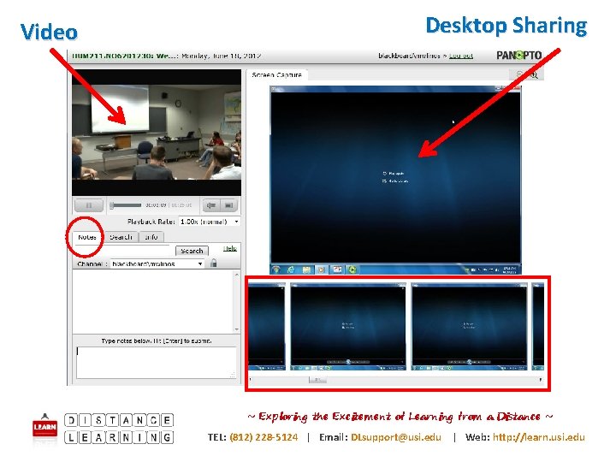Select the third screen capture thumbnail
The height and width of the screenshot is (462, 616).
pyautogui.click(x=469, y=327)
